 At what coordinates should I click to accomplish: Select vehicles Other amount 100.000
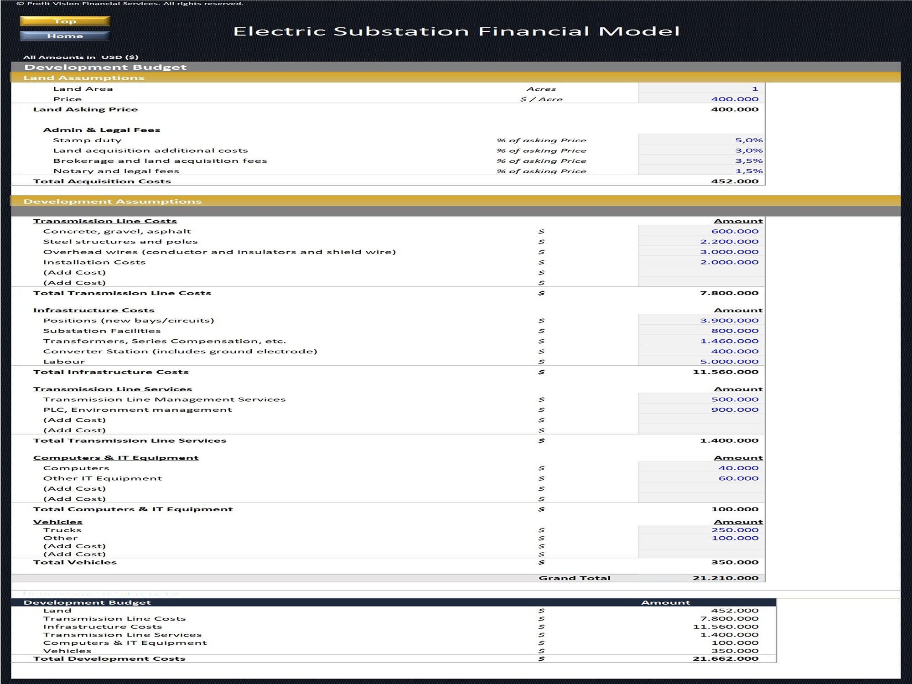click(701, 538)
